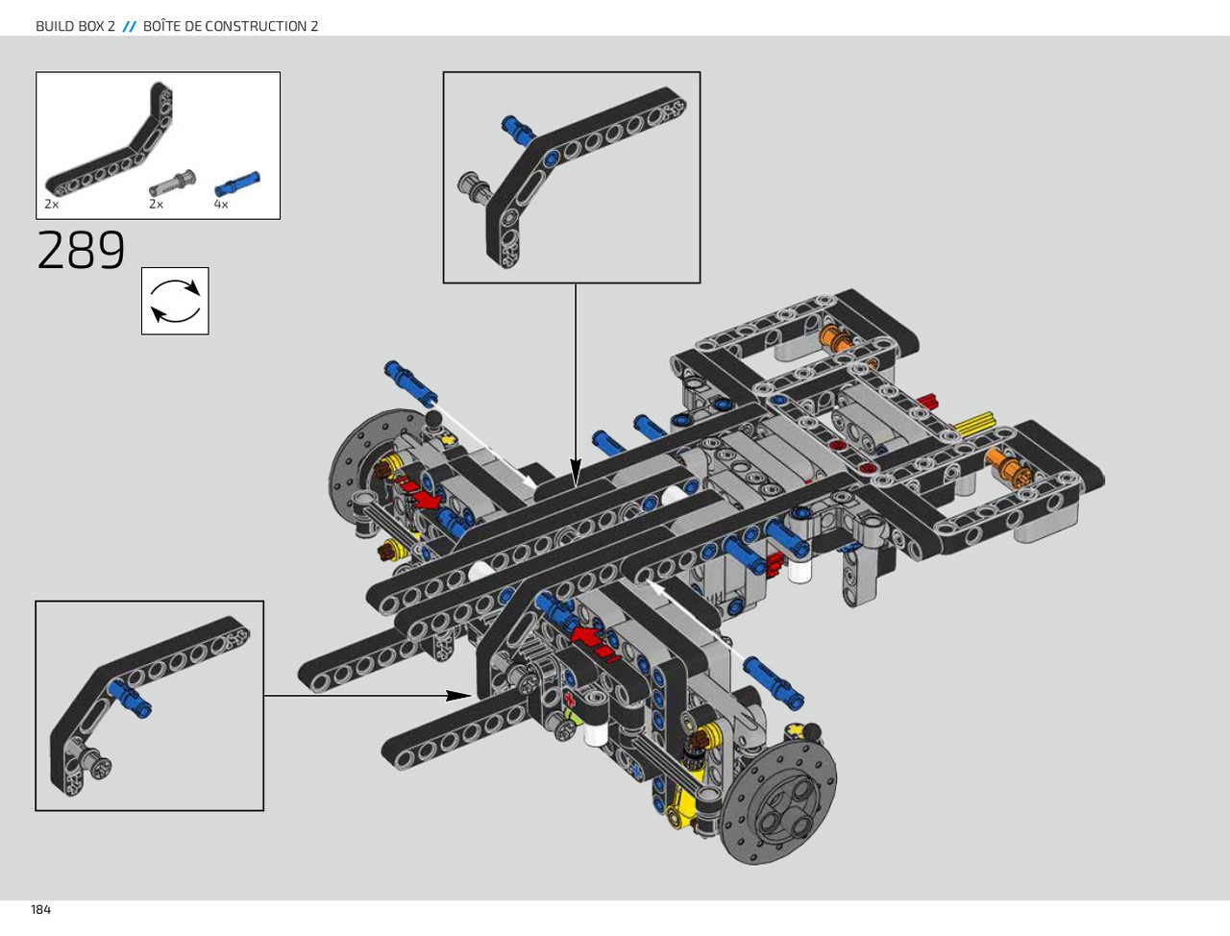
Task: Click the gray axle pin in parts list
Action: click(x=173, y=183)
